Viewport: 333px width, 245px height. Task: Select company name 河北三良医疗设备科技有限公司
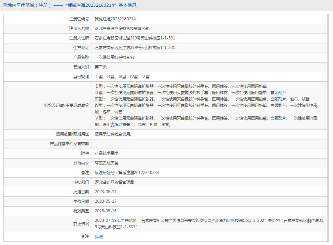122,28
